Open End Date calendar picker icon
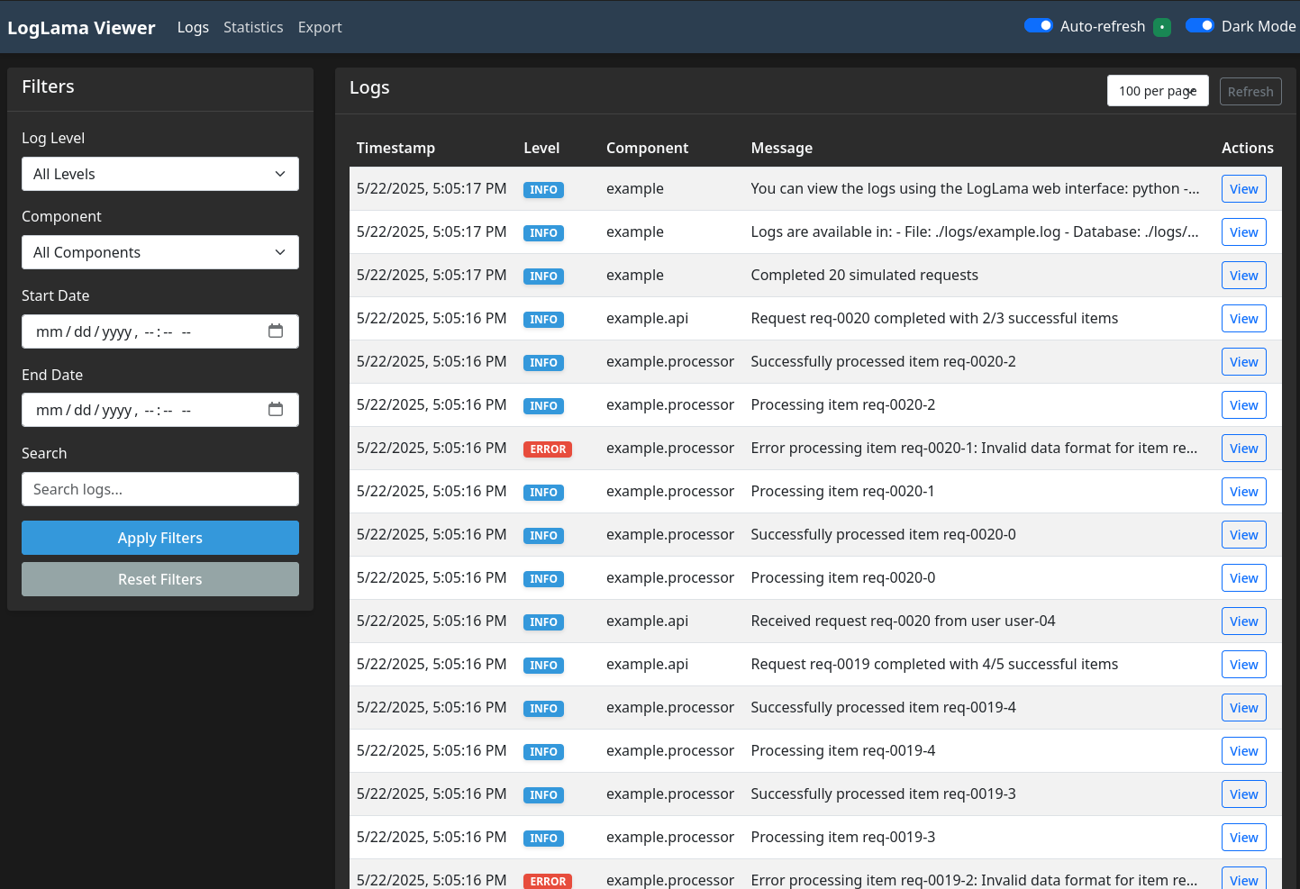The width and height of the screenshot is (1300, 889). tap(276, 410)
